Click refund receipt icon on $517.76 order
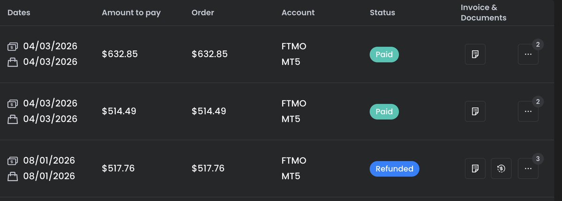 click(x=501, y=169)
